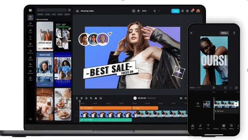The height and width of the screenshot is (140, 248).
Task: Click the timeline playhead marker
Action: (x=80, y=101)
